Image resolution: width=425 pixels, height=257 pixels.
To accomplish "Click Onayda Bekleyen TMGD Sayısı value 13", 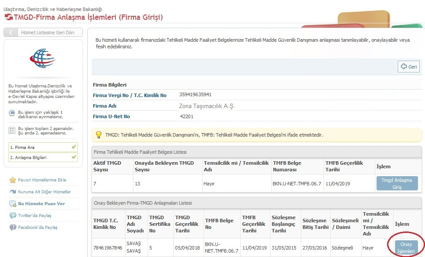I will (137, 184).
